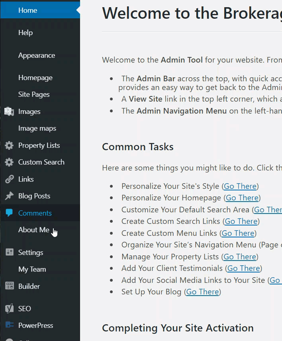282x341 pixels.
Task: Click the Images camera icon in sidebar
Action: pos(9,112)
